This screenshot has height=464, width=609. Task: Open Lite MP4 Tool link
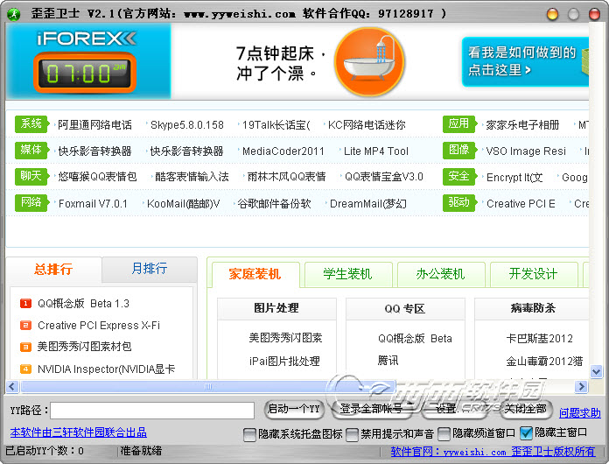pos(376,151)
